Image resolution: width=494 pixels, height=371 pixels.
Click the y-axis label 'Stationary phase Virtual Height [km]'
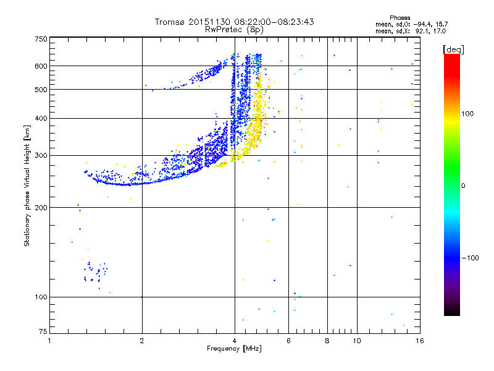27,185
